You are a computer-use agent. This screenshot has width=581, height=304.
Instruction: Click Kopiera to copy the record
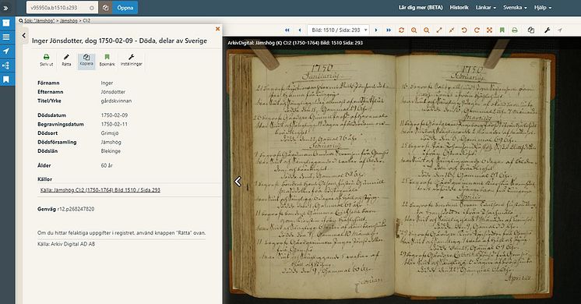[x=86, y=60]
